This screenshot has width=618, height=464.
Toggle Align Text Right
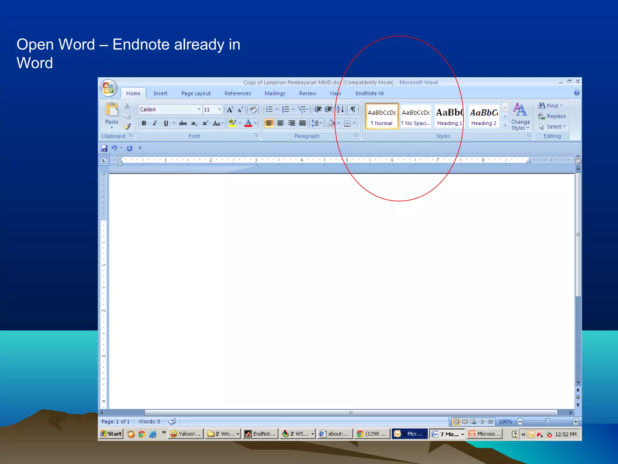291,123
